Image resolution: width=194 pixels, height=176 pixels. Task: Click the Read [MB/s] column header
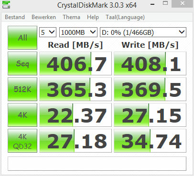coord(75,45)
